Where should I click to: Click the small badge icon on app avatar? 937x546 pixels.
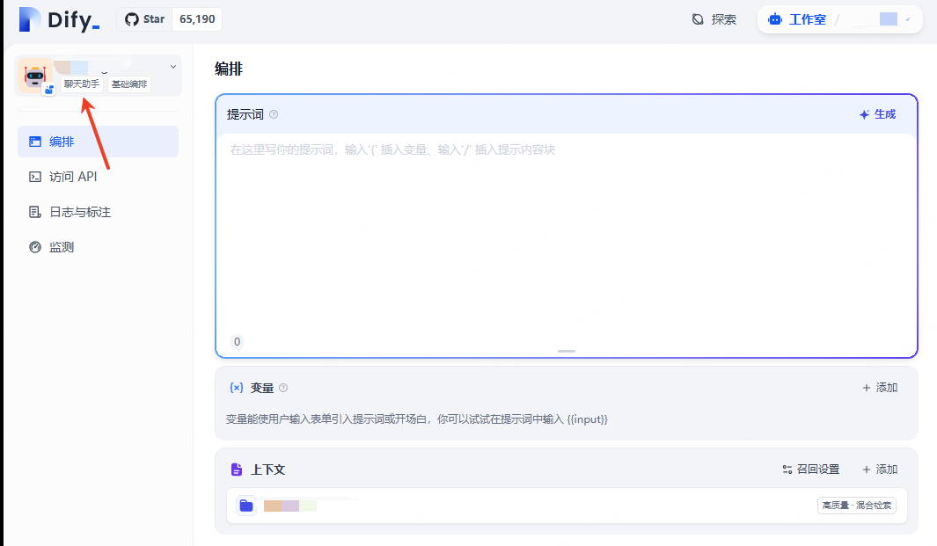(x=49, y=90)
